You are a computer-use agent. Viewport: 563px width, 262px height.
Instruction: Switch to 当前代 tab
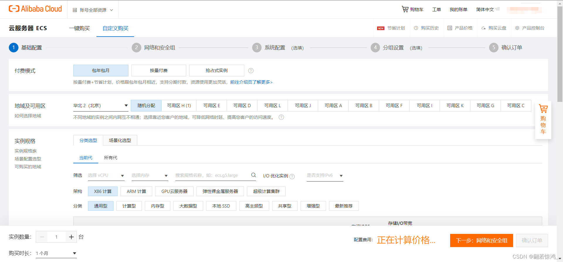[x=86, y=158]
